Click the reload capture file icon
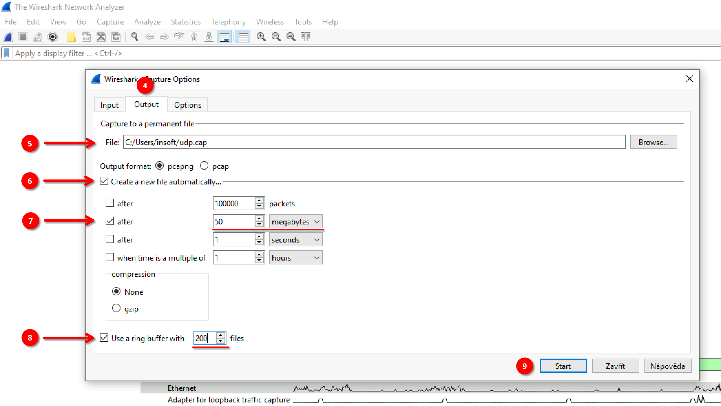This screenshot has height=406, width=721. (116, 37)
